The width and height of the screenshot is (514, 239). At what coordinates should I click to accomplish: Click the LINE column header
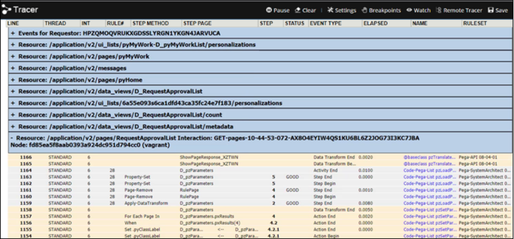[x=13, y=23]
